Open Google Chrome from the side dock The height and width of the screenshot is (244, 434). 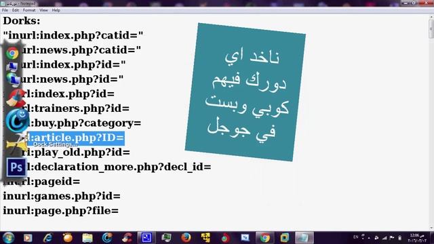[12, 53]
